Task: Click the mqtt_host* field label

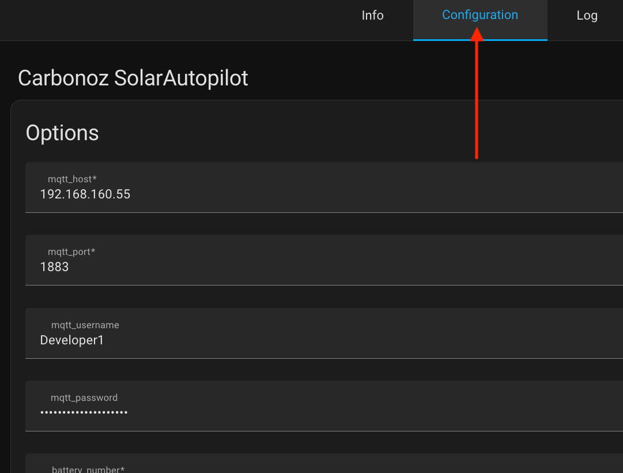Action: click(72, 179)
